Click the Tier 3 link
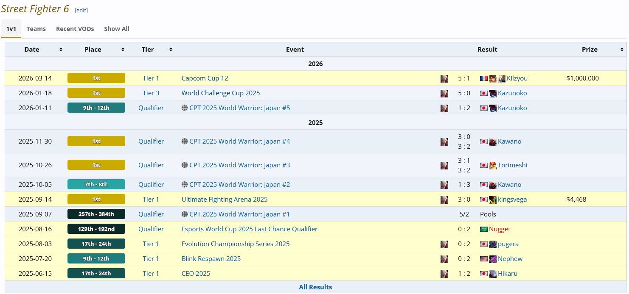This screenshot has width=629, height=294. tap(151, 93)
